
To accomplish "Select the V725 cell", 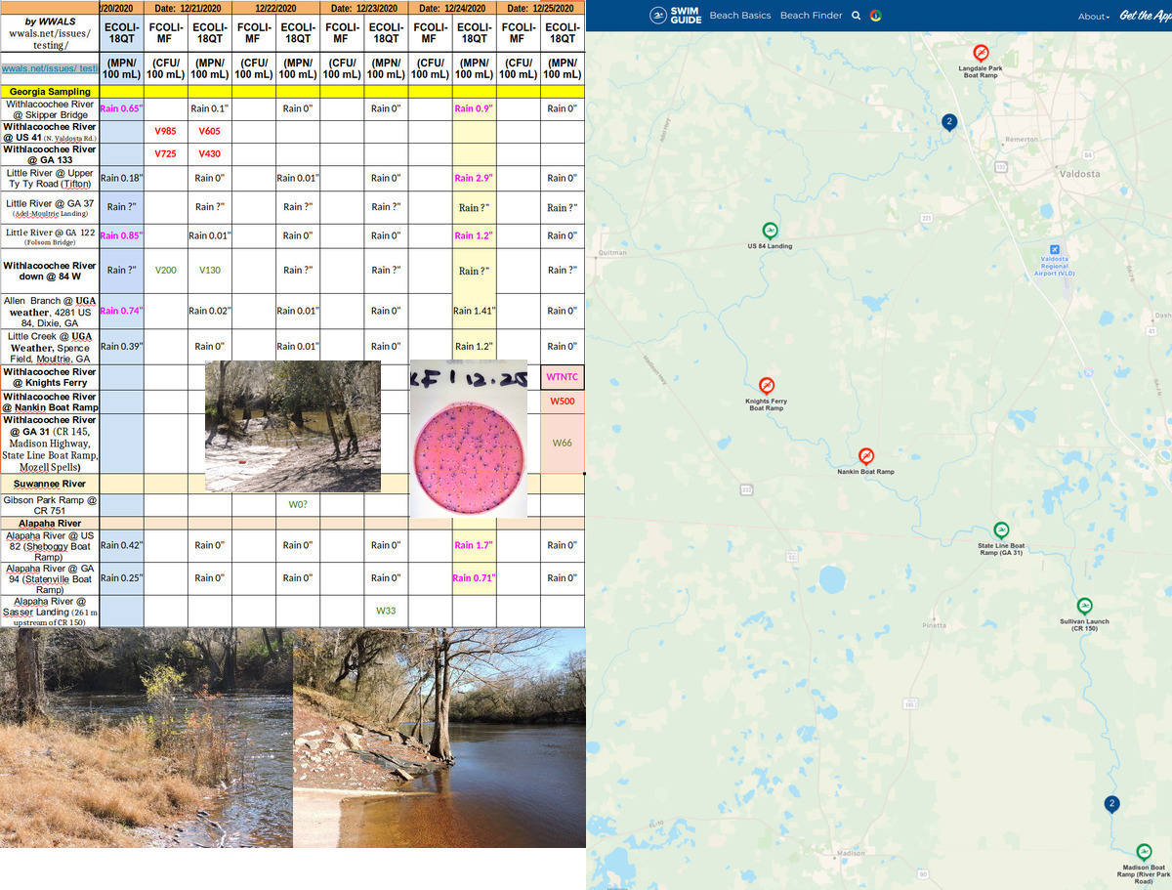I will [166, 154].
